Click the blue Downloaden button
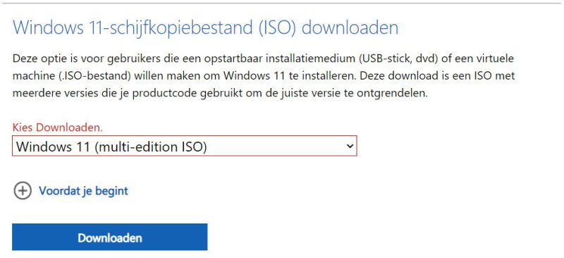Screen dimensions: 564x258 [x=110, y=237]
